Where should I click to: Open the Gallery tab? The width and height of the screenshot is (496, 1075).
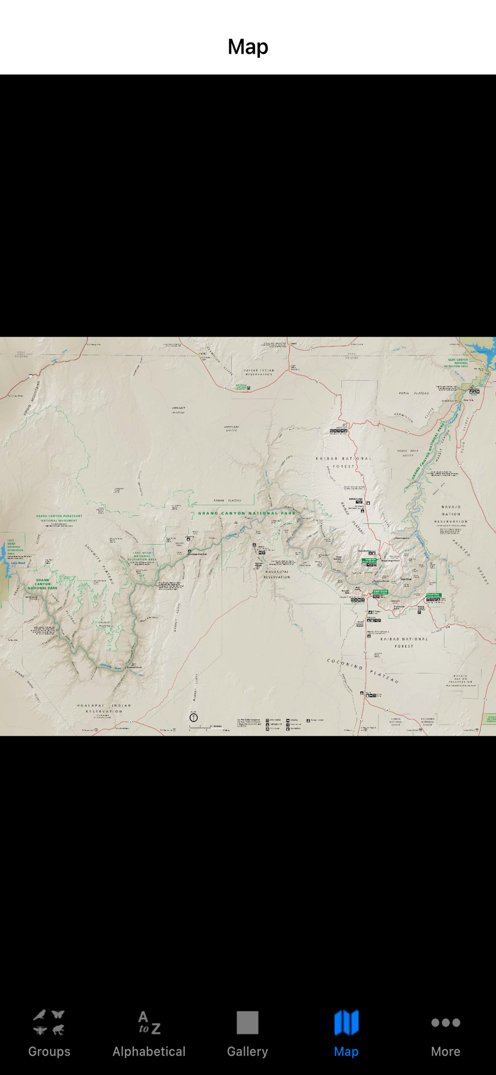247,1034
